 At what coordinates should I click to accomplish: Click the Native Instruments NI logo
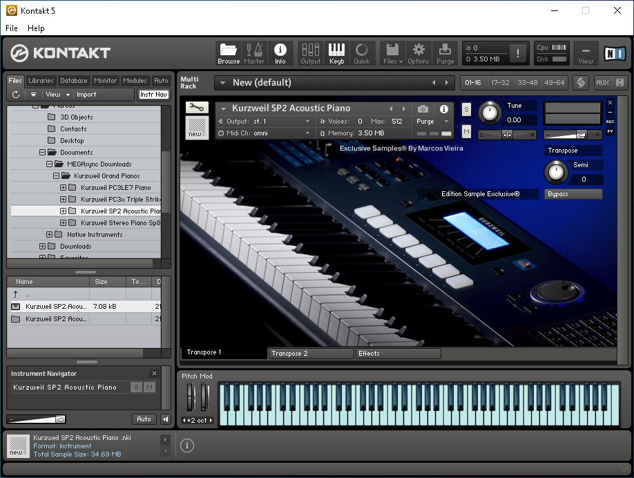(x=615, y=53)
